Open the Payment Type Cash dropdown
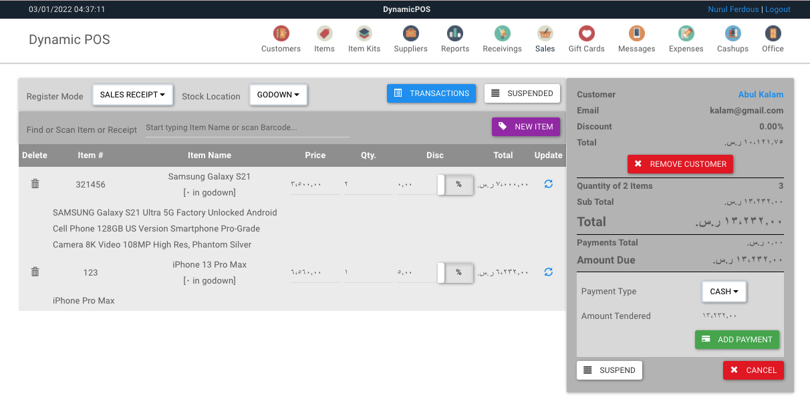 [x=724, y=292]
